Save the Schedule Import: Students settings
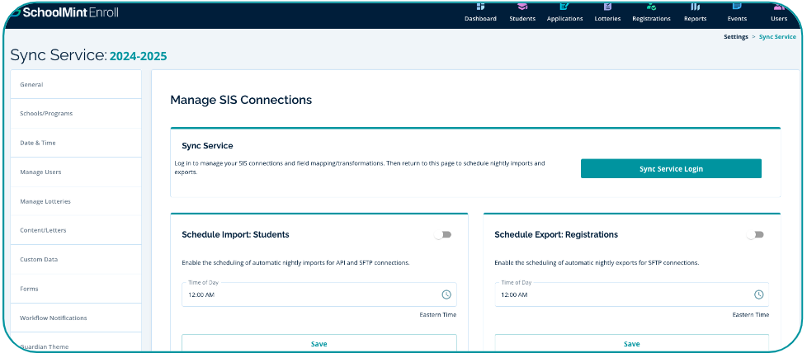The image size is (807, 358). coord(319,344)
